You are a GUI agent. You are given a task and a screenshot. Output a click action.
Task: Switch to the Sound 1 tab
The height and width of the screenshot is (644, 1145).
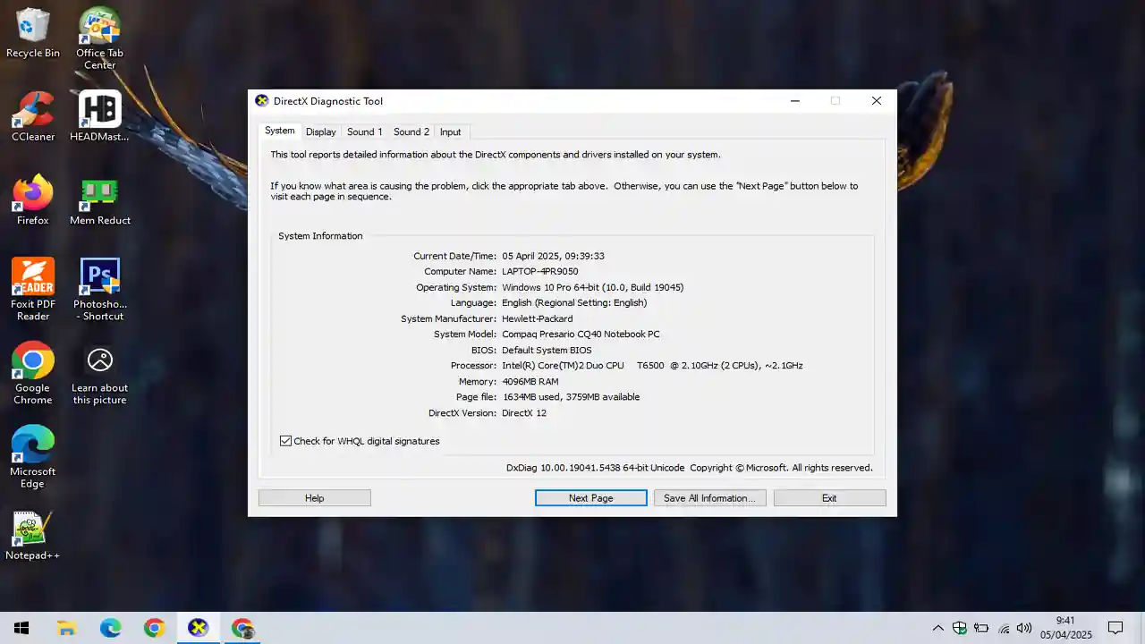(x=364, y=131)
